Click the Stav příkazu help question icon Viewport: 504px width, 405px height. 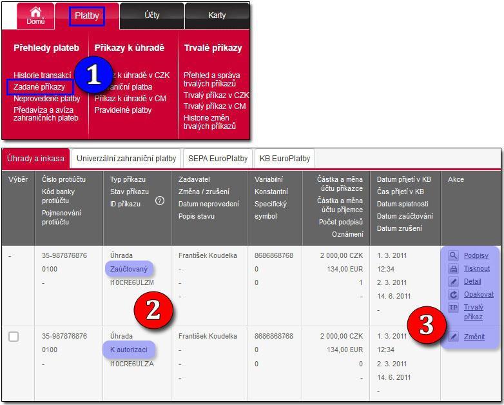tap(160, 201)
